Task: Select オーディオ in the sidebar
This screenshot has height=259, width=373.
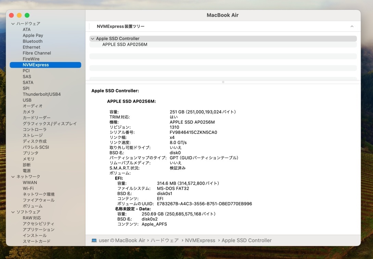Action: [33, 106]
